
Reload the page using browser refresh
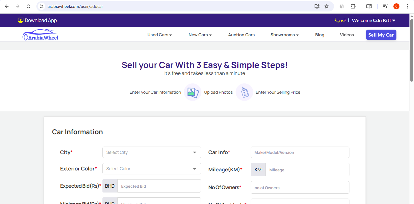(x=28, y=6)
